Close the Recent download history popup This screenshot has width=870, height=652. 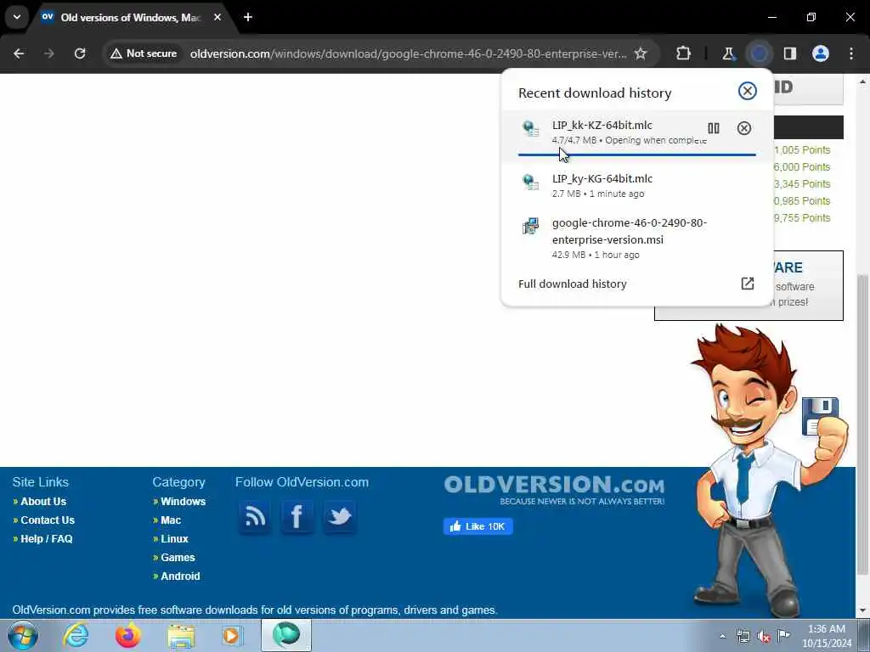[x=748, y=91]
